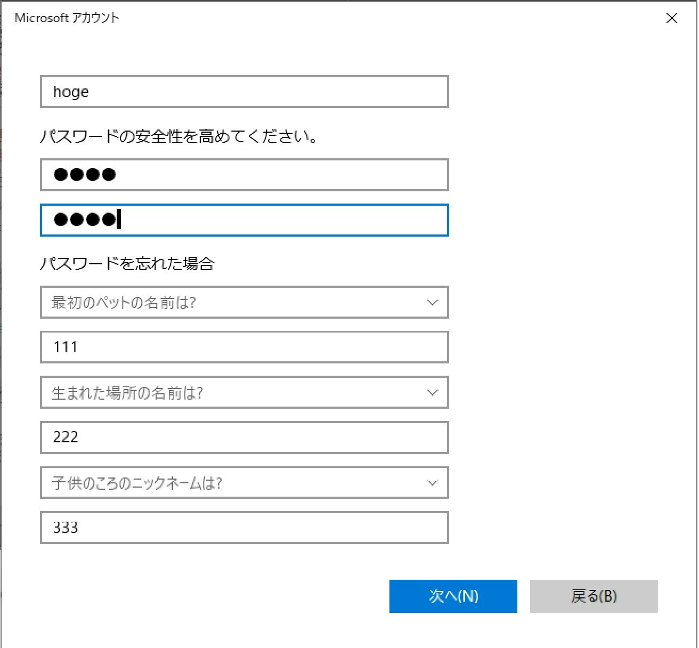Click the Microsoft アカウント title bar text

point(67,18)
